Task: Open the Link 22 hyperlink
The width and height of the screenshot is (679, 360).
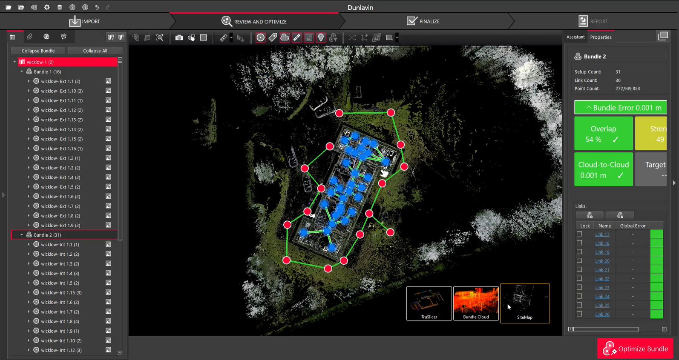Action: coord(602,279)
